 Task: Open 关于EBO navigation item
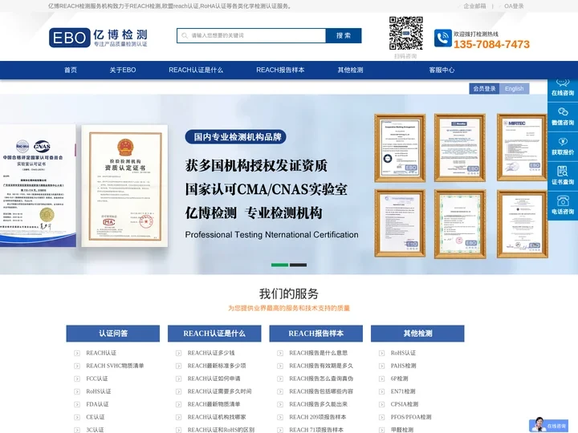pos(123,70)
